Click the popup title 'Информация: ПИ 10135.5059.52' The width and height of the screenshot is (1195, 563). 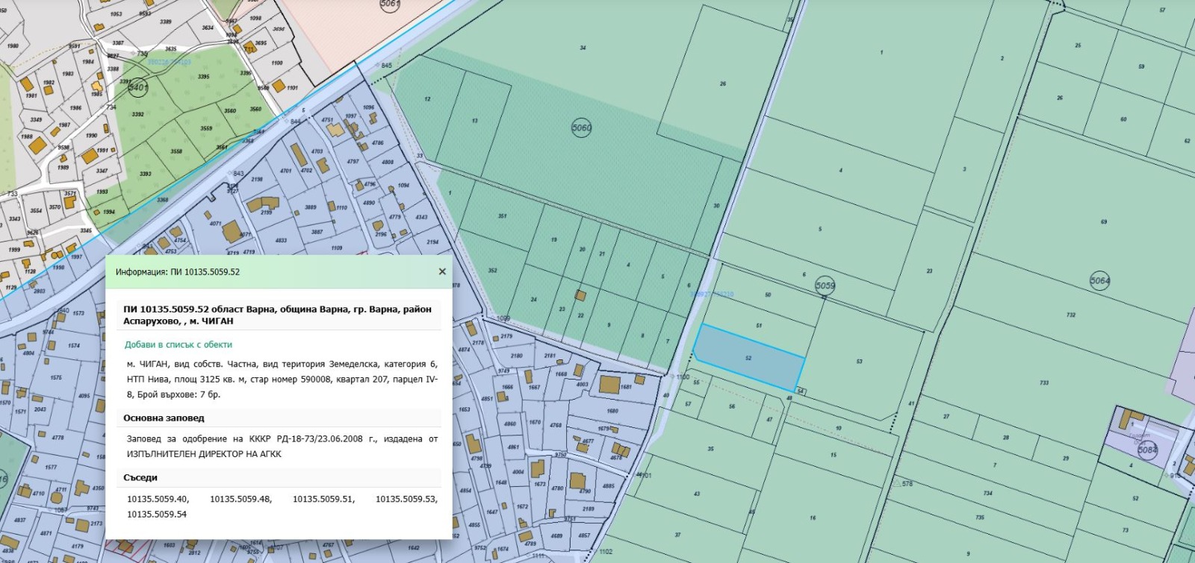click(x=178, y=272)
